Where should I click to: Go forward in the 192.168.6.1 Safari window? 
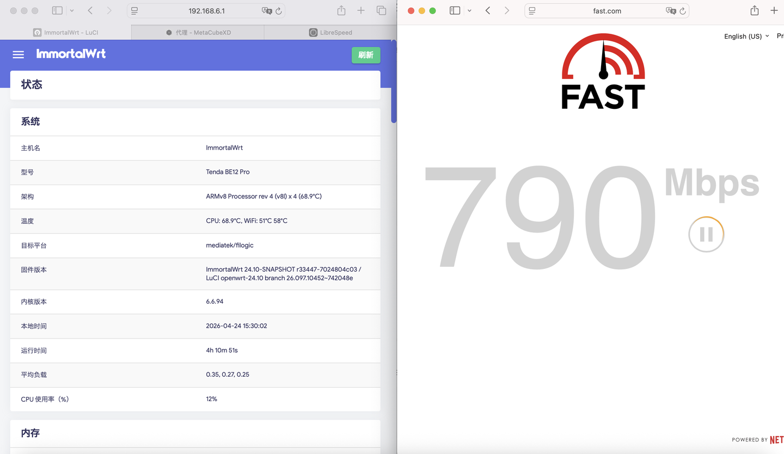tap(109, 10)
